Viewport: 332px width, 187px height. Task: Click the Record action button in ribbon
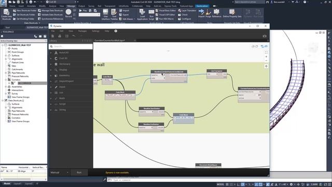click(x=68, y=13)
